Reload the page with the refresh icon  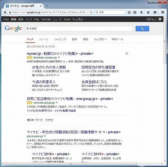pyautogui.click(x=91, y=12)
